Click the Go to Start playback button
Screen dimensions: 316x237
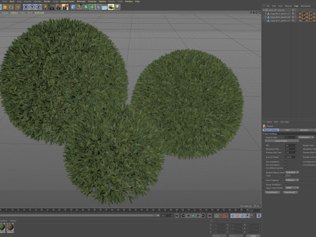[177, 216]
